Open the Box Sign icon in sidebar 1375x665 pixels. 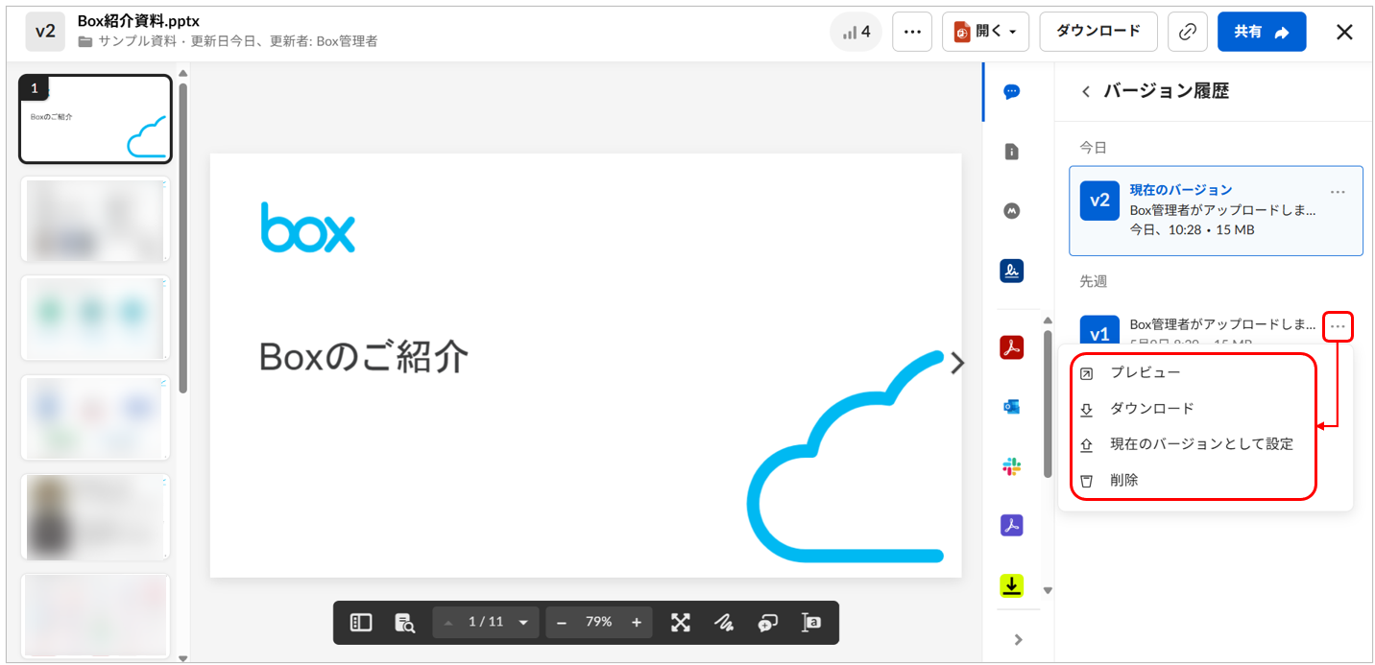point(1011,272)
